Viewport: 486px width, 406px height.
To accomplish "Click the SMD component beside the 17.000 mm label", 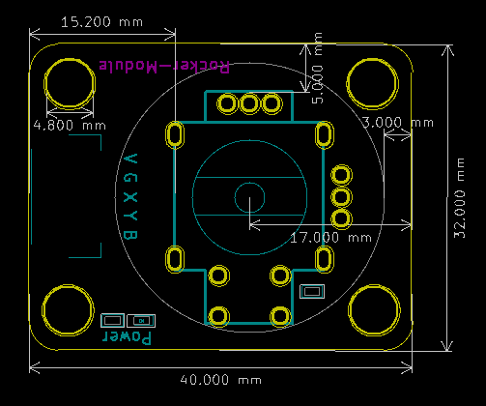I will 312,292.
